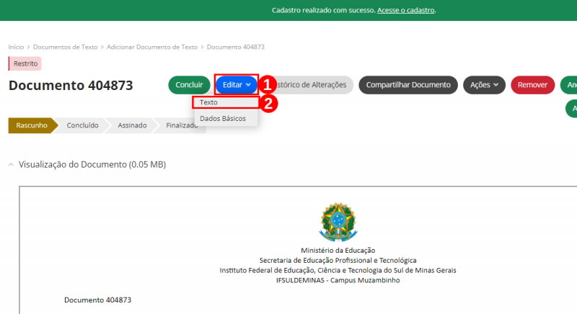Open Adicionar Documento de Texto breadcrumb
This screenshot has height=314, width=577.
152,47
